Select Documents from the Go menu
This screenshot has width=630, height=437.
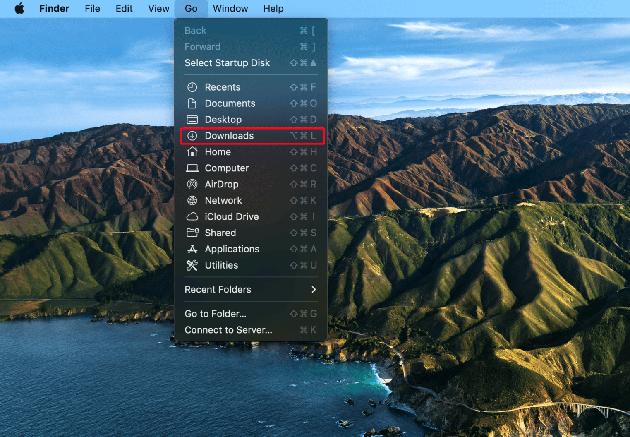pyautogui.click(x=251, y=103)
